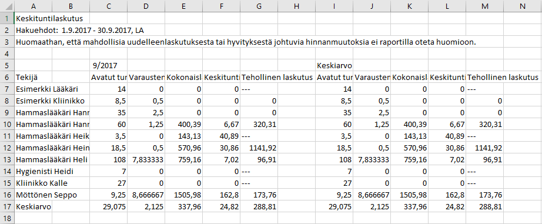This screenshot has width=542, height=224.
Task: Click Avatut tur header in column I
Action: [x=334, y=77]
